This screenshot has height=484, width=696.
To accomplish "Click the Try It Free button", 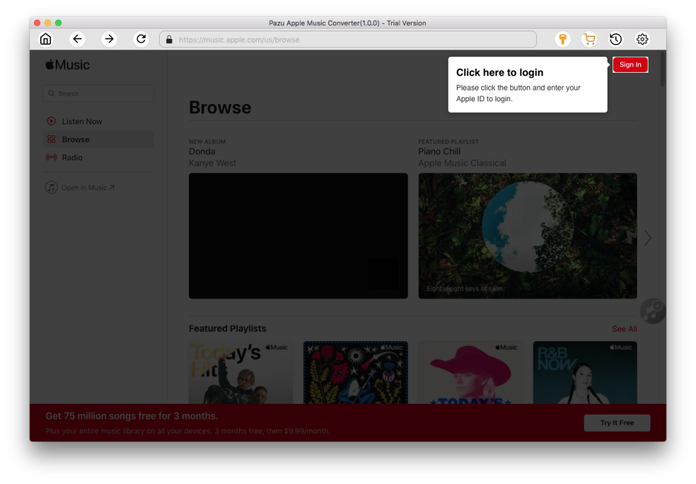I will click(x=616, y=423).
